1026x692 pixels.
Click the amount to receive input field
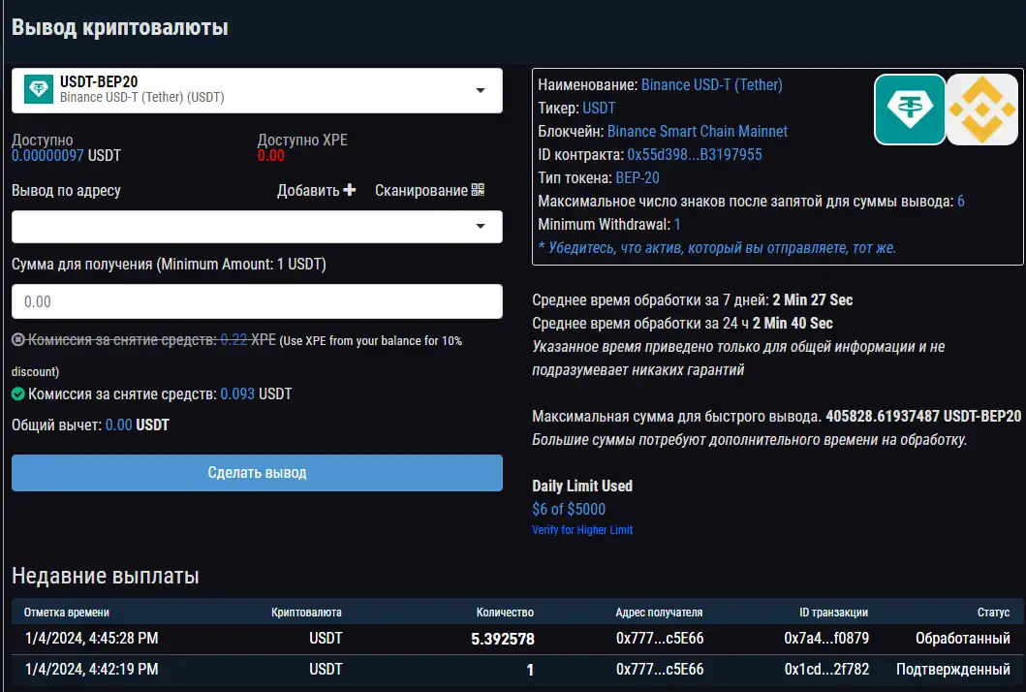point(257,301)
